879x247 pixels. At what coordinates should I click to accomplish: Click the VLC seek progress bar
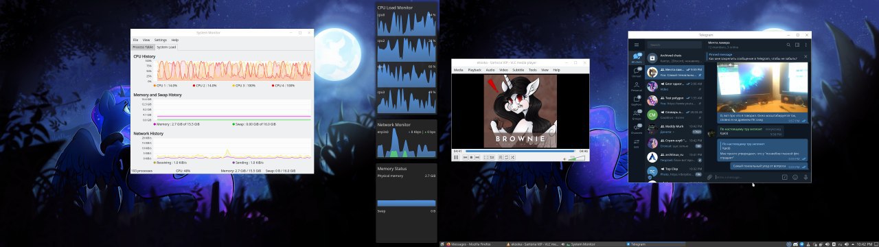click(x=520, y=151)
